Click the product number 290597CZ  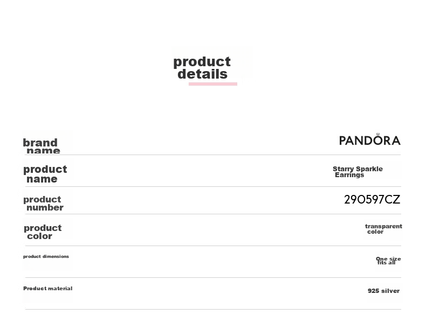[372, 199]
